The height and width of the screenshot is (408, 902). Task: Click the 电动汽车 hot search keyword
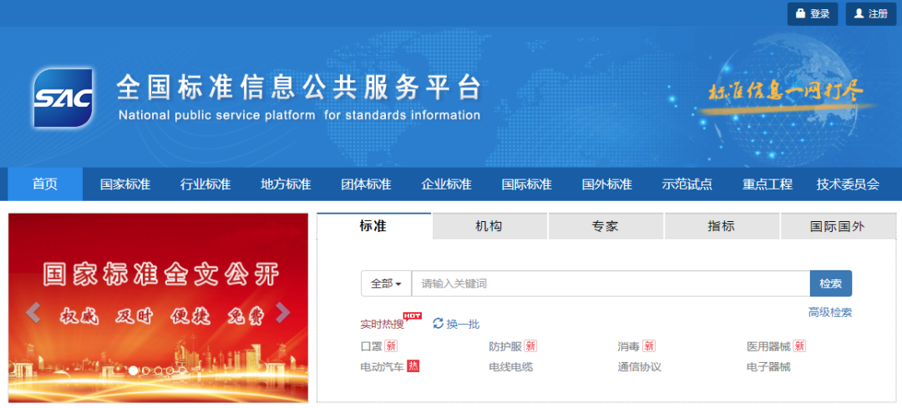click(x=383, y=366)
